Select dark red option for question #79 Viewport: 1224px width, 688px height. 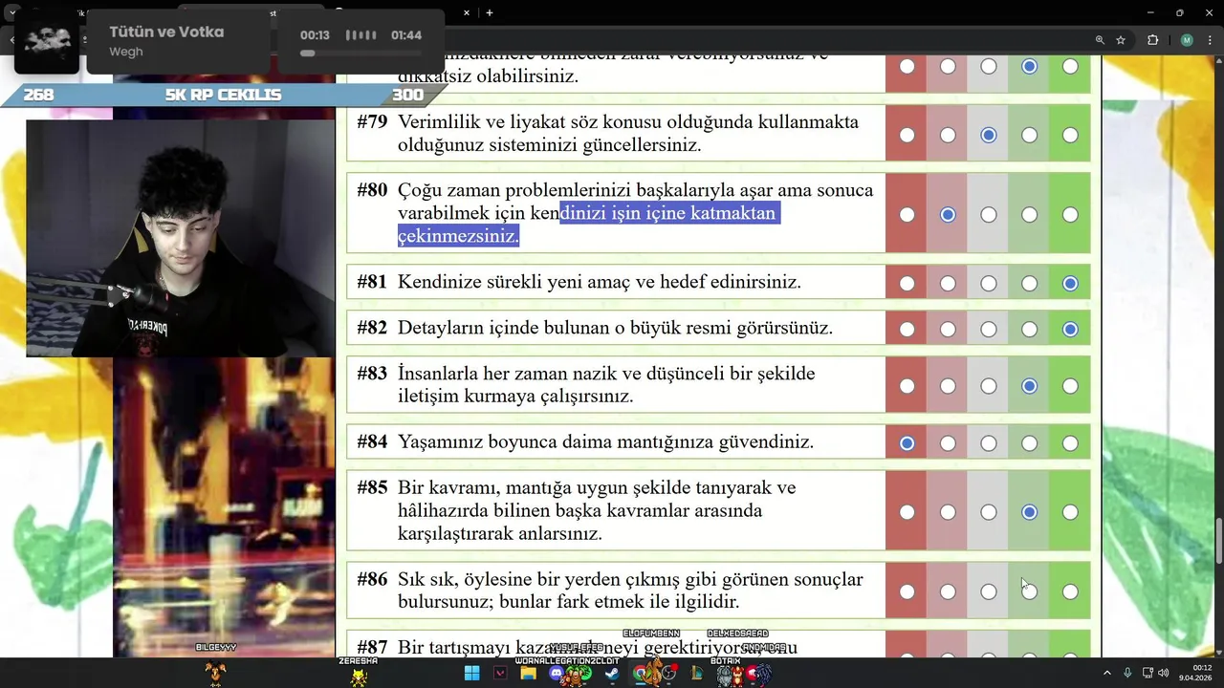point(907,135)
